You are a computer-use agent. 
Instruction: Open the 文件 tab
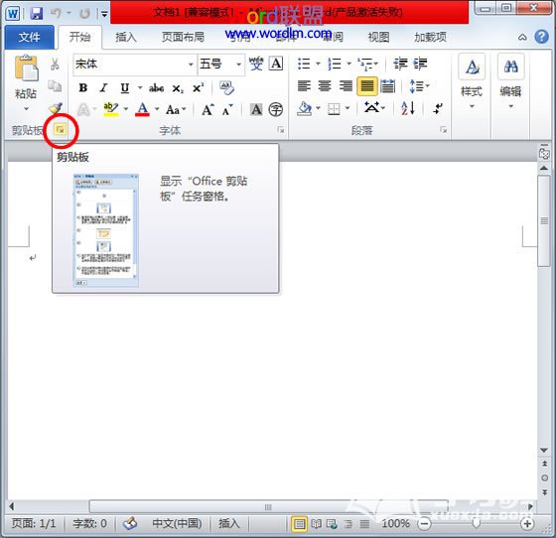click(30, 37)
